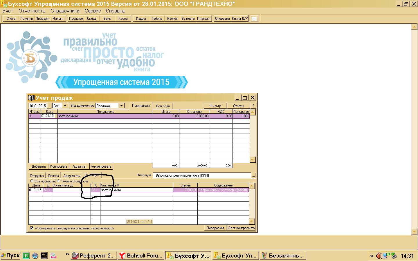Image resolution: width=418 pixels, height=261 pixels.
Task: Open the Вид документов Продажа dropdown
Action: [x=122, y=106]
